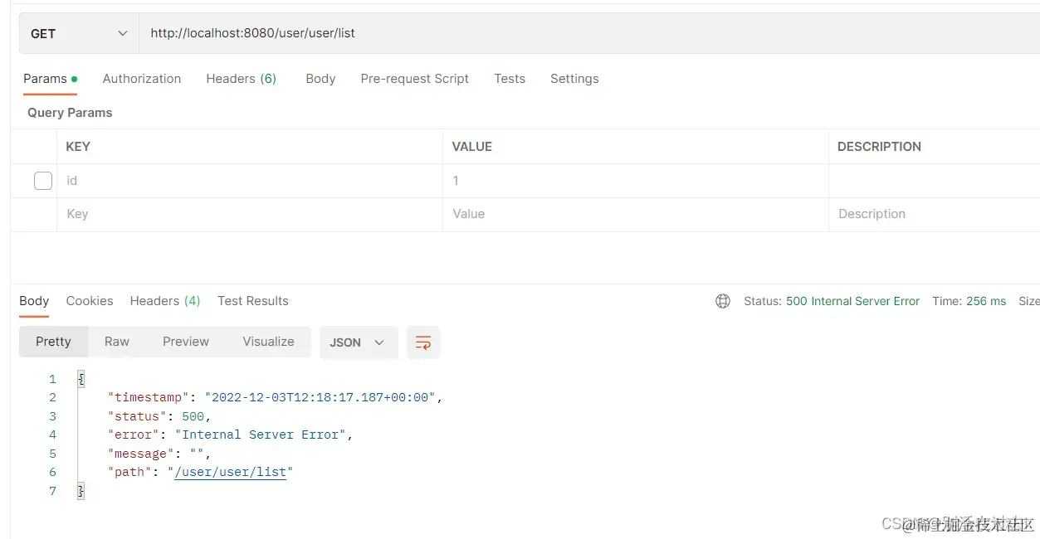Viewport: 1040px width, 539px height.
Task: Click the timestamp value in response
Action: [x=320, y=397]
